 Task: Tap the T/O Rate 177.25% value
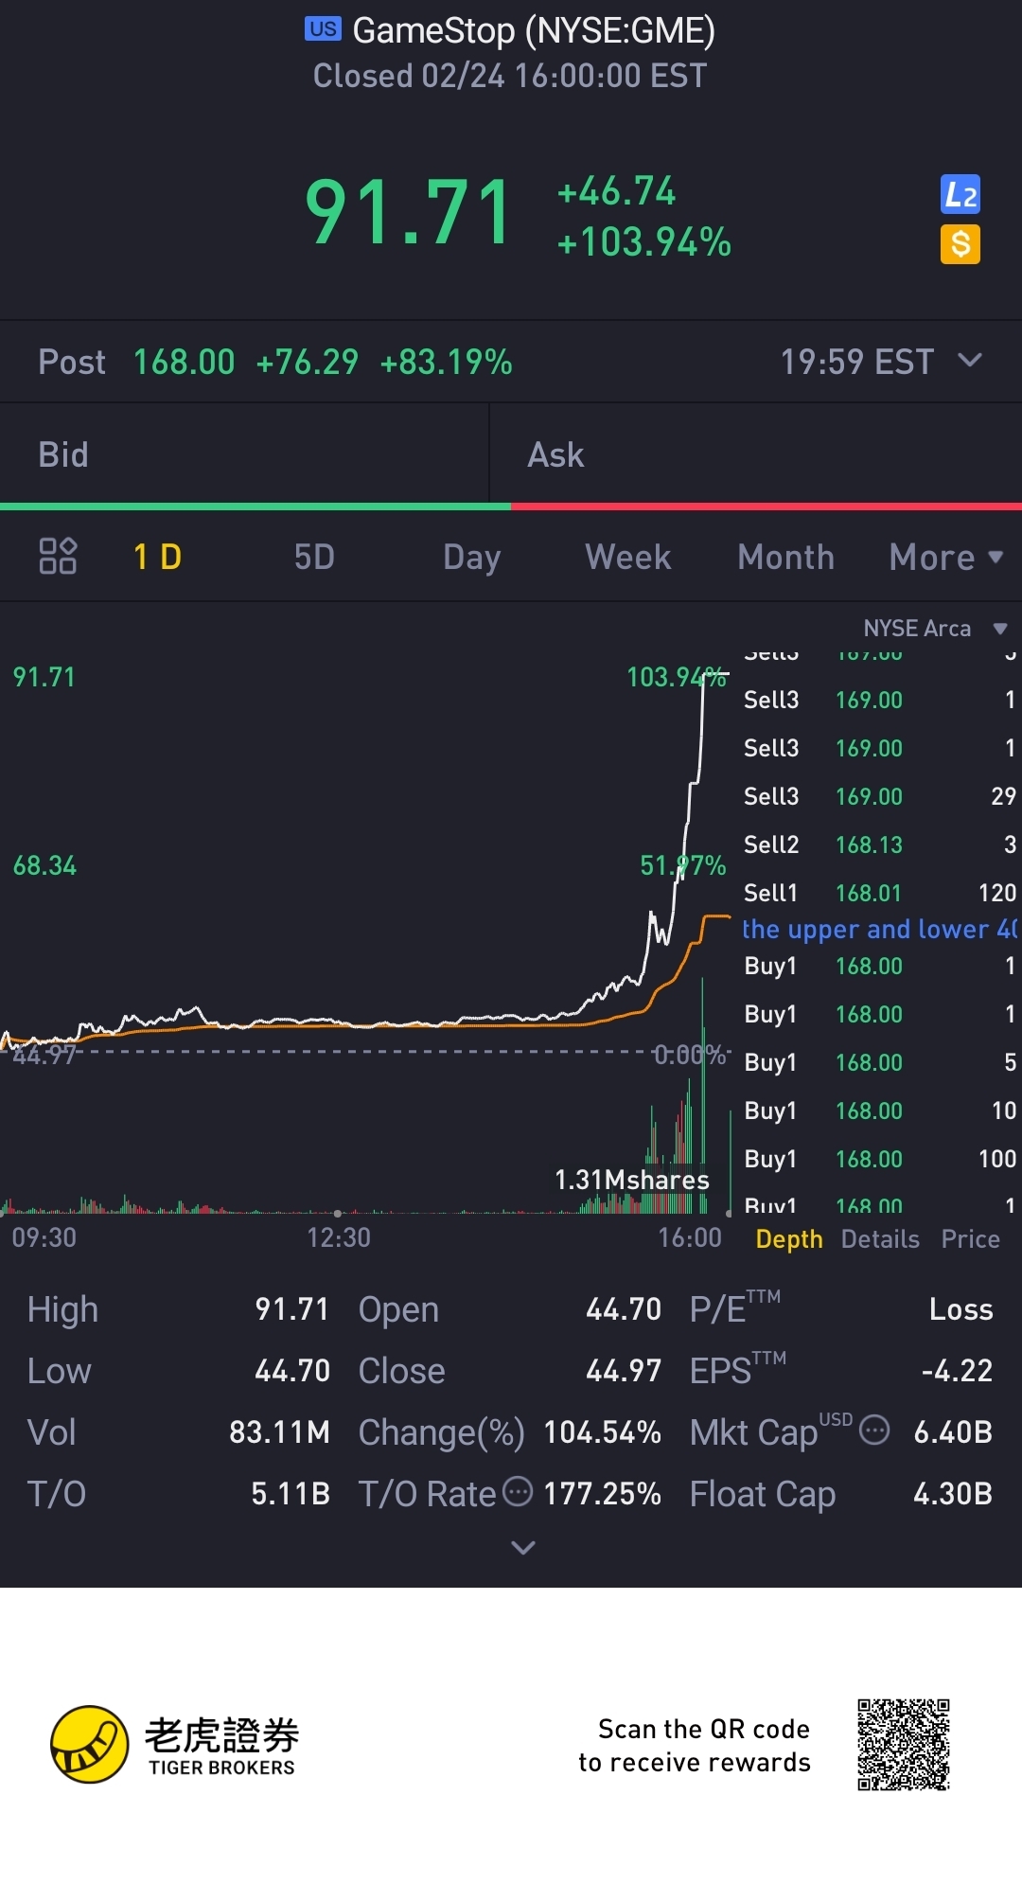602,1494
